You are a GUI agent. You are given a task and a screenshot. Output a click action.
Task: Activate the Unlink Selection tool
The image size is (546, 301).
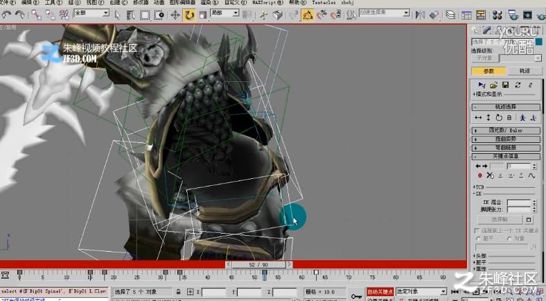(x=50, y=15)
